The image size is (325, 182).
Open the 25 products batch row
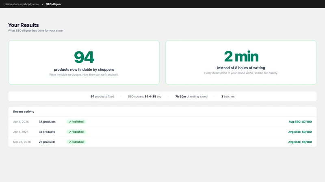pos(162,142)
